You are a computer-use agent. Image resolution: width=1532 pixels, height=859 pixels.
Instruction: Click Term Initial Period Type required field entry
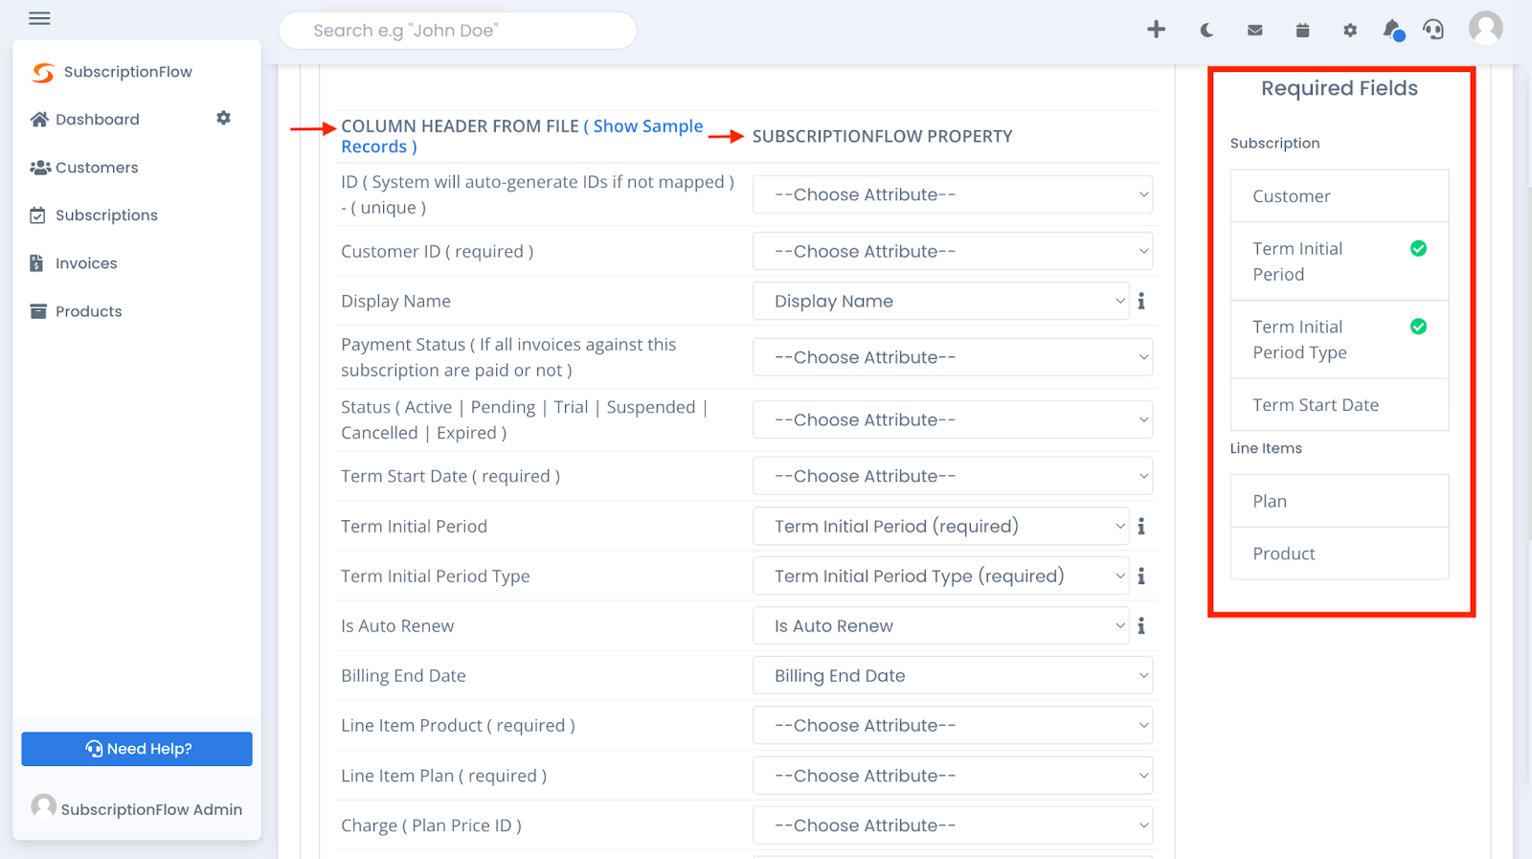1339,340
